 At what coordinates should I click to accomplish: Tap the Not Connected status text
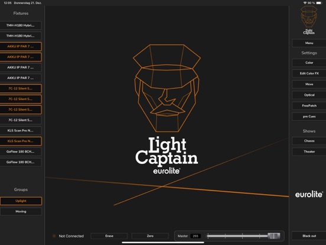[71, 236]
